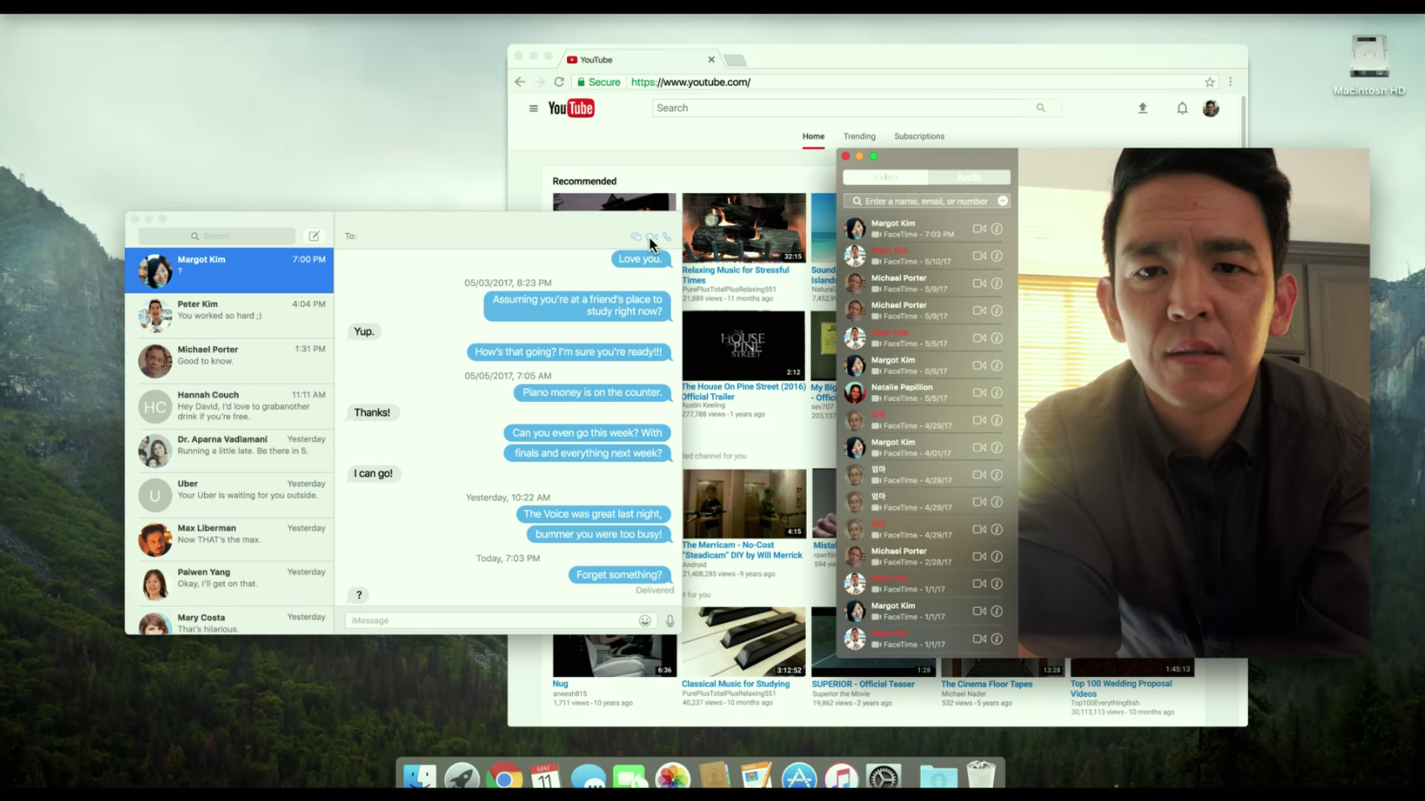Open the Trending tab on YouTube

pyautogui.click(x=859, y=136)
